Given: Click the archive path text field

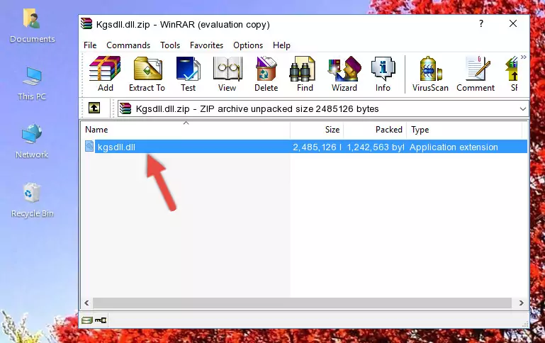Looking at the screenshot, I should click(x=323, y=108).
